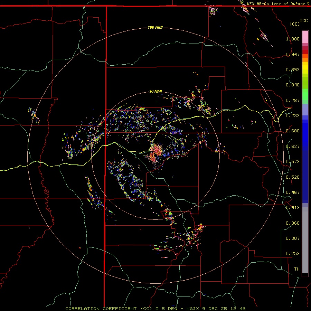The width and height of the screenshot is (311, 311).
Task: Click the 0.787 scale value
Action: pos(293,100)
